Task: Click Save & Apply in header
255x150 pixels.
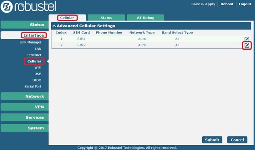Action: (x=203, y=4)
